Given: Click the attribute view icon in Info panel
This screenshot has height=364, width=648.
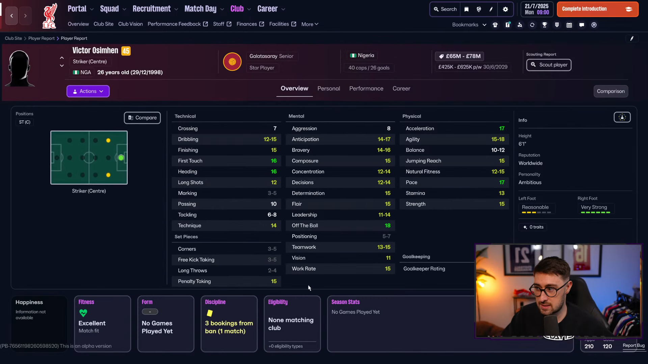Looking at the screenshot, I should [622, 117].
